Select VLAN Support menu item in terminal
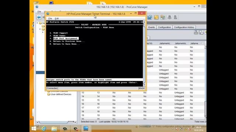 [60, 33]
